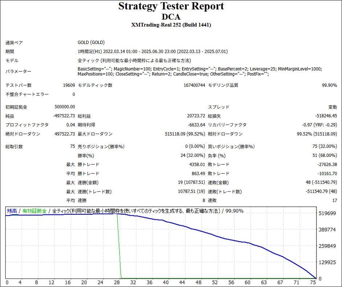Click the 残高 legend label in chart

pos(12,211)
